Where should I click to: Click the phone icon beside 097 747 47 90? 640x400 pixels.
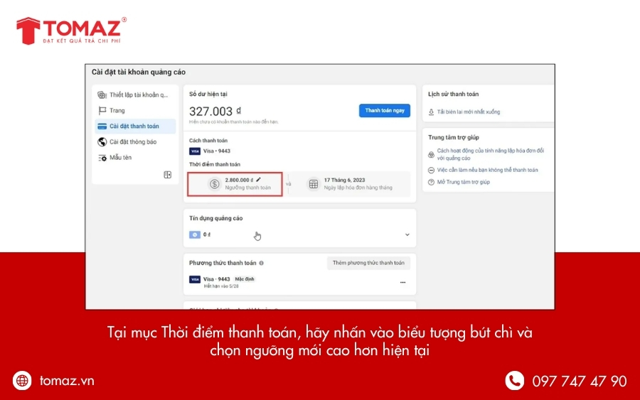[514, 381]
